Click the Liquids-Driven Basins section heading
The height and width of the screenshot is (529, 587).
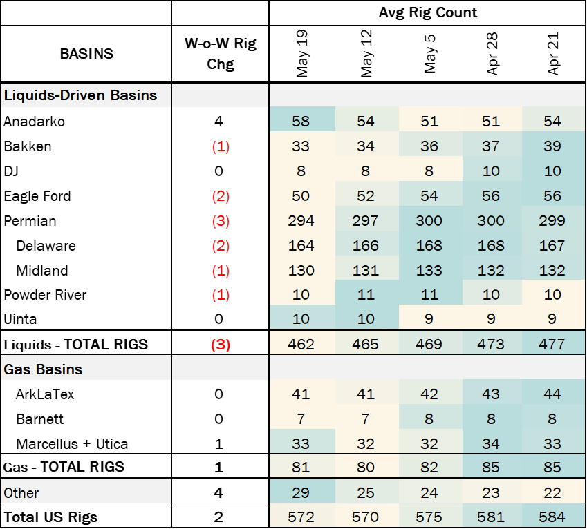click(x=80, y=95)
